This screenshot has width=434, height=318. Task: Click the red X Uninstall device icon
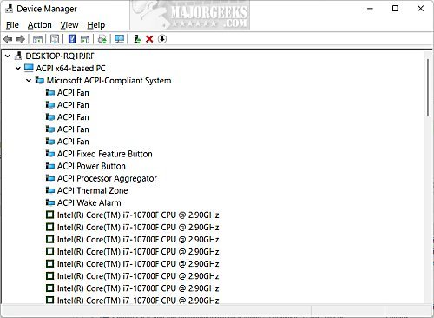pos(149,39)
